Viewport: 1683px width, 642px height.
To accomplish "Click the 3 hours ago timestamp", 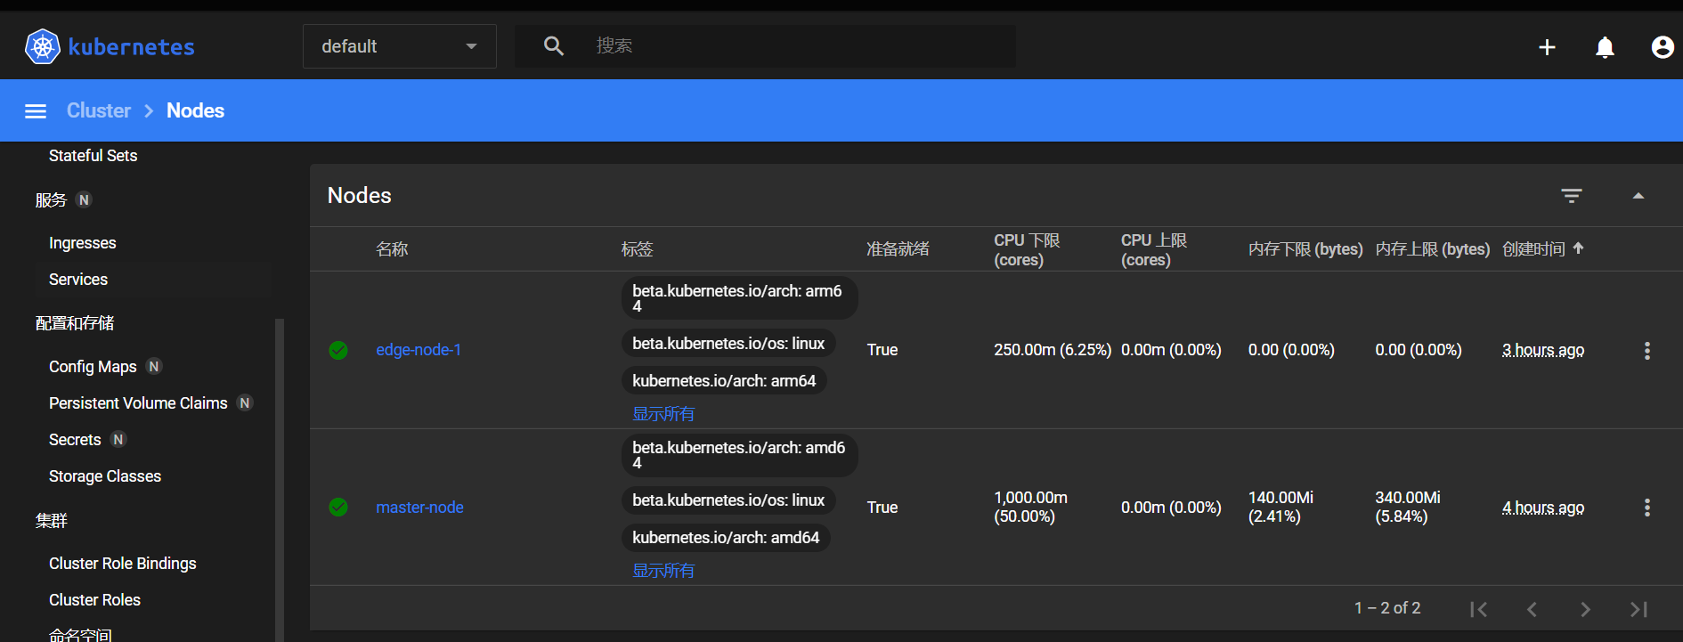I will [1543, 350].
